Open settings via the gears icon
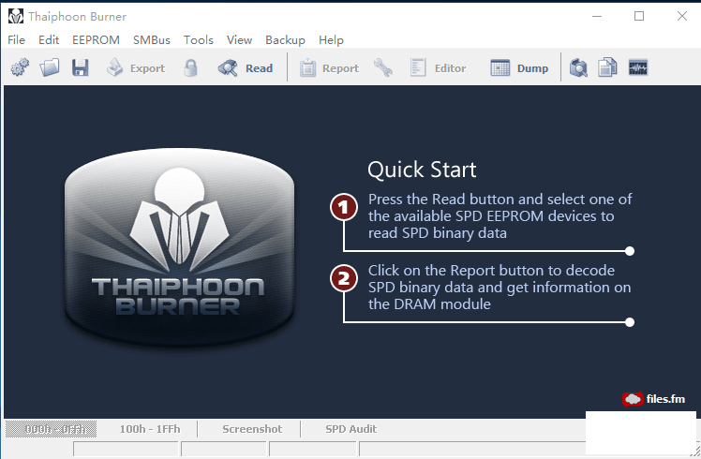 pyautogui.click(x=20, y=67)
